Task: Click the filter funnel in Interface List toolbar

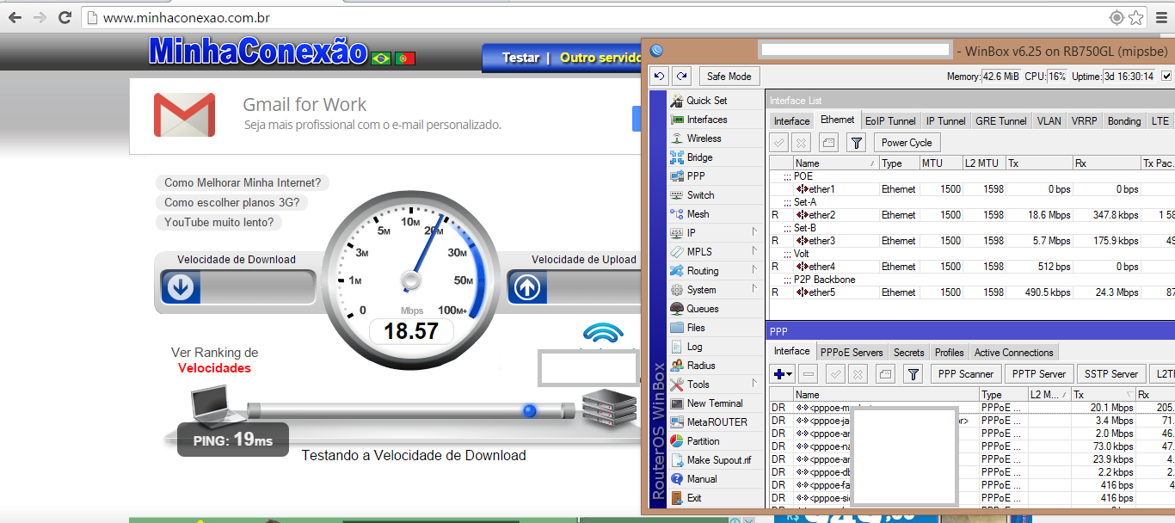Action: tap(856, 143)
